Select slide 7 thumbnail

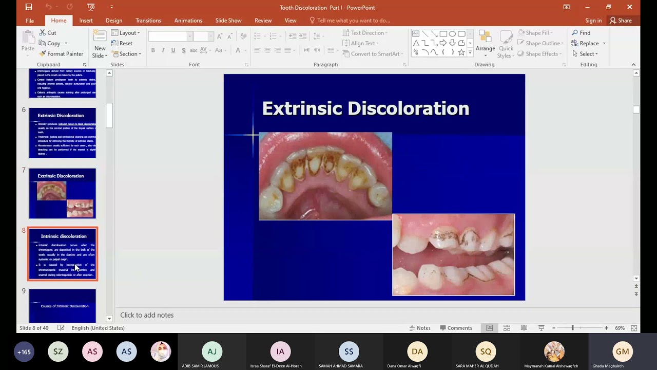tap(62, 193)
